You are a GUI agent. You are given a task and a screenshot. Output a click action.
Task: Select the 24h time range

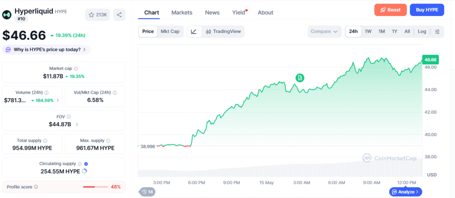point(353,31)
